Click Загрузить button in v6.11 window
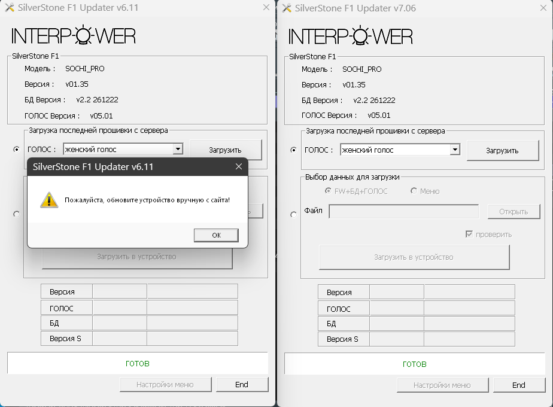The width and height of the screenshot is (553, 407). coord(226,150)
